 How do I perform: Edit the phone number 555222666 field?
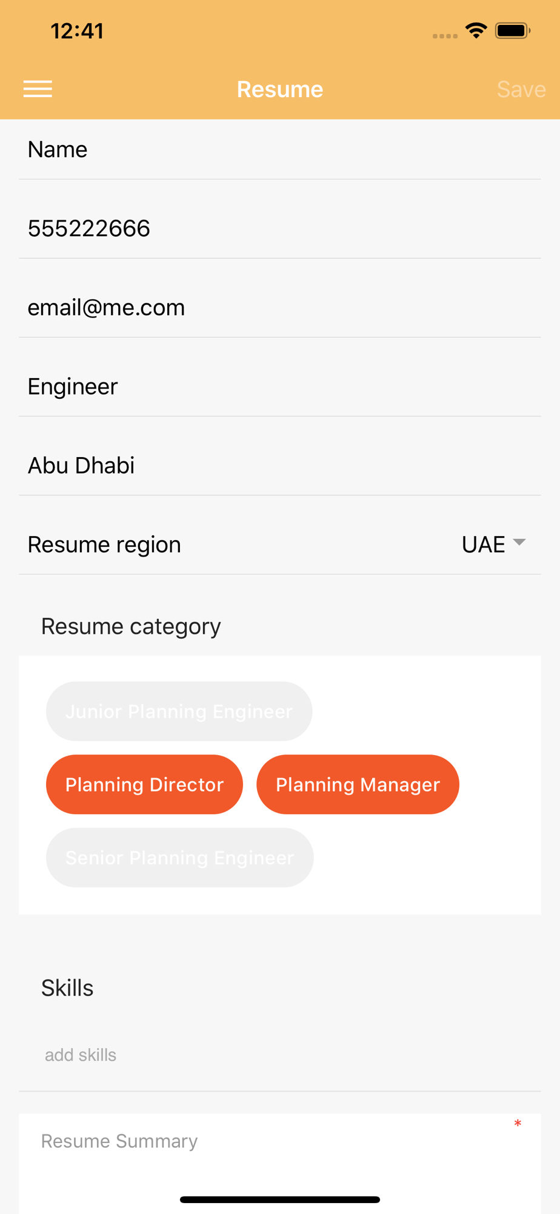(x=280, y=228)
